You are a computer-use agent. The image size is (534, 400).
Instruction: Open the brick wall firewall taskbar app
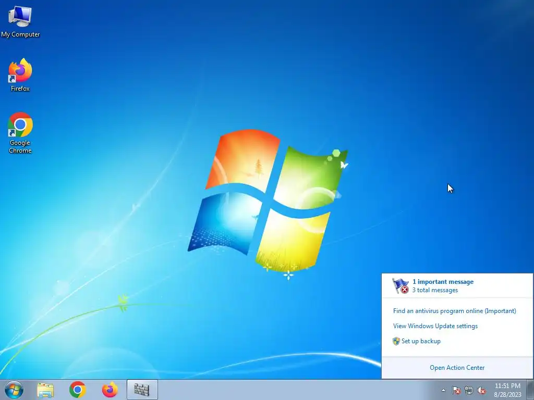pyautogui.click(x=142, y=390)
